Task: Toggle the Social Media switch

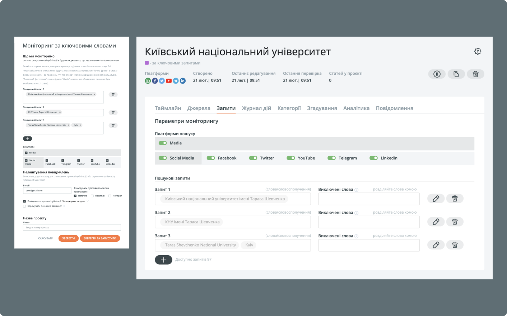Action: (x=163, y=158)
